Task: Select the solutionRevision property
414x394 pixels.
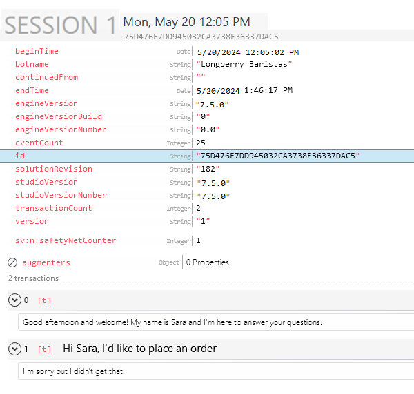Action: coord(53,169)
